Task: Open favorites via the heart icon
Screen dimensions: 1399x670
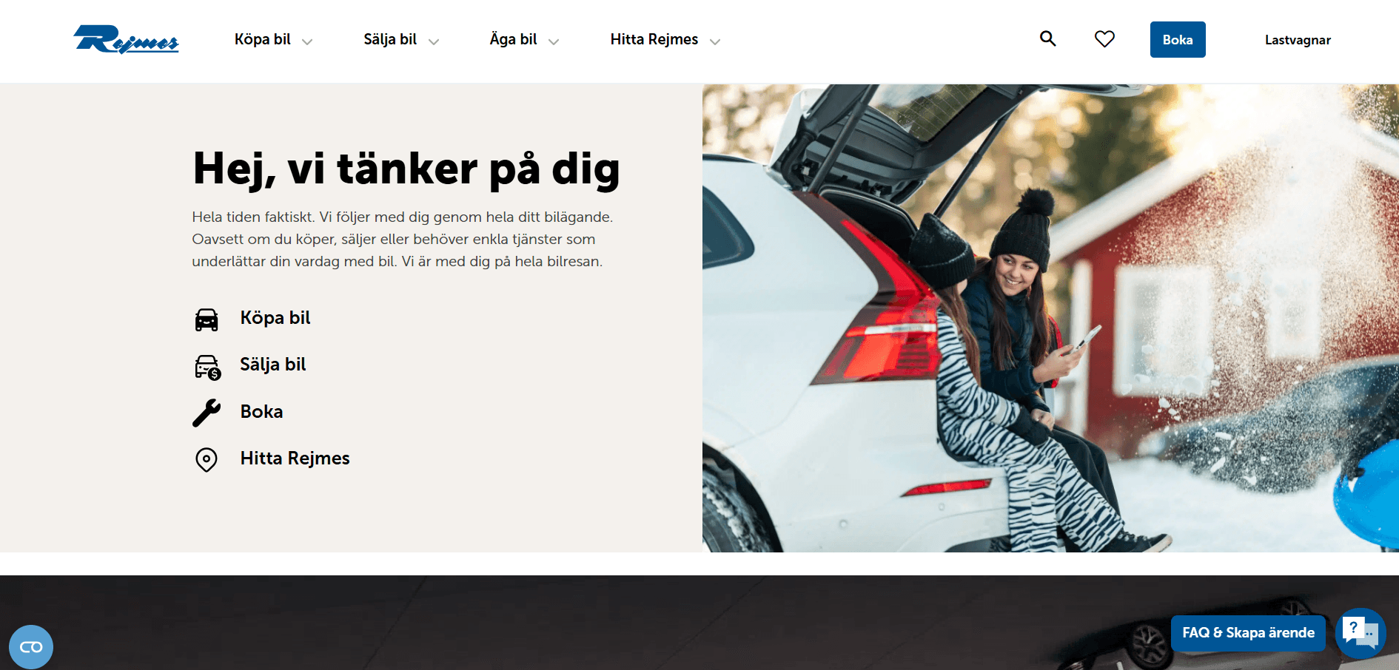Action: 1104,39
